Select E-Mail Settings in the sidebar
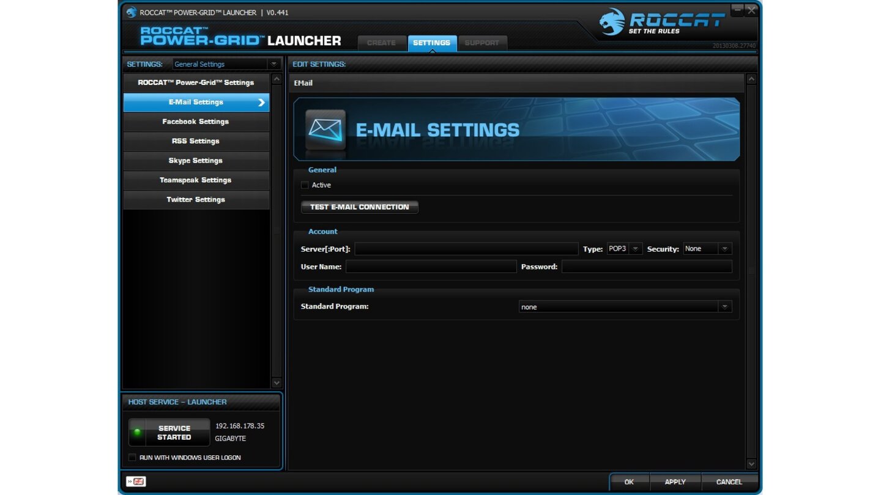Viewport: 881px width, 495px height. click(x=196, y=102)
